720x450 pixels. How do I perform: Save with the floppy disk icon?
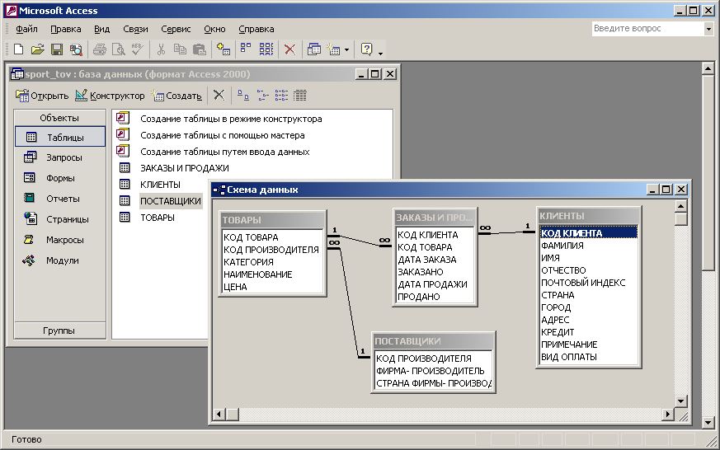57,49
